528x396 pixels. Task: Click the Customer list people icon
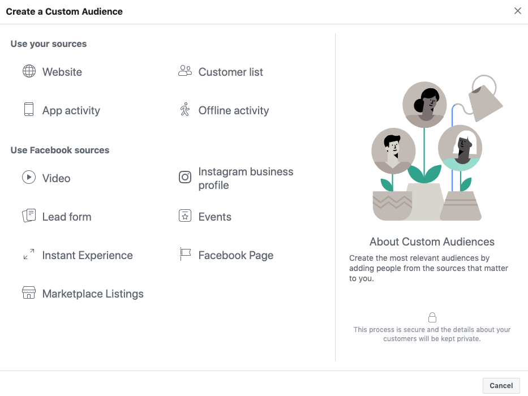coord(185,71)
